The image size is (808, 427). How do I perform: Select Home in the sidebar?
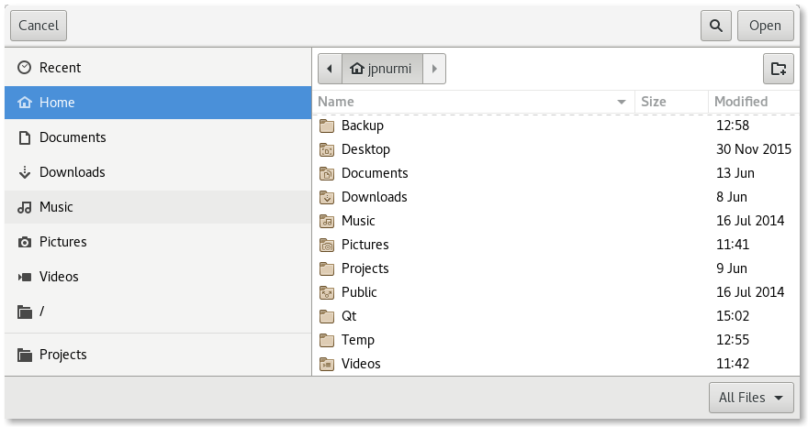tap(158, 103)
